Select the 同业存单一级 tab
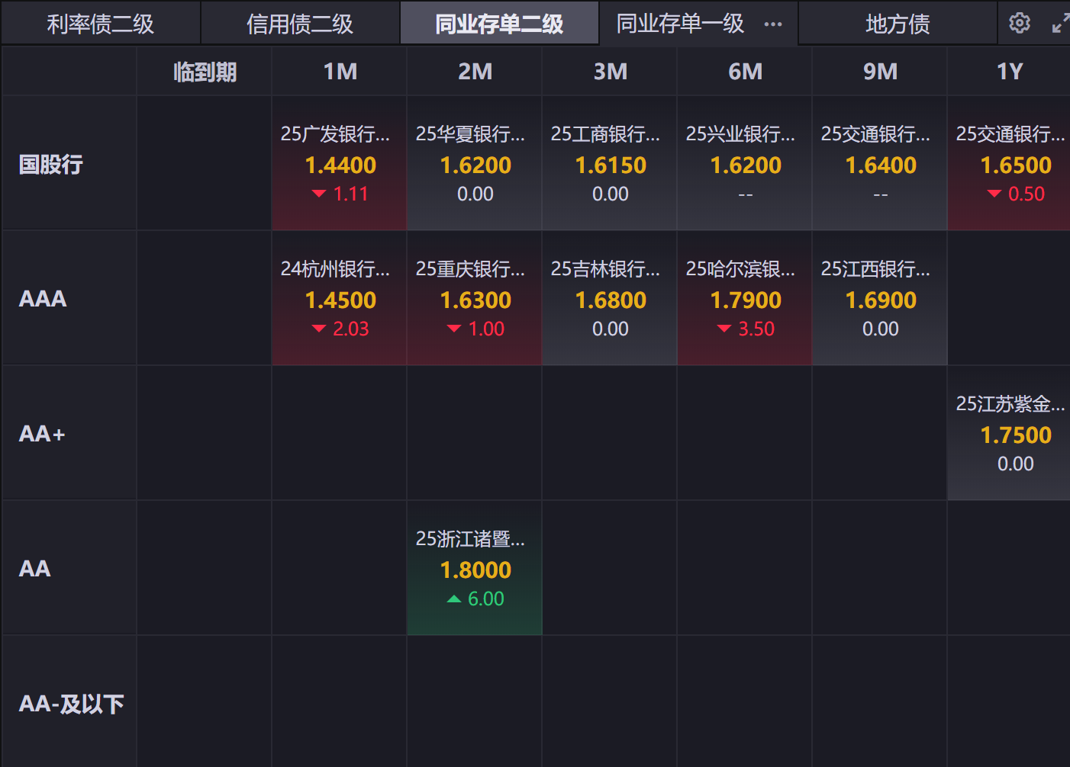 coord(679,24)
